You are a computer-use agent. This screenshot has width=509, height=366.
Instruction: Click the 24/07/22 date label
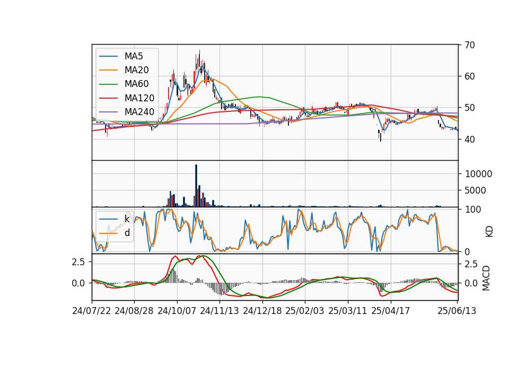[x=92, y=311]
